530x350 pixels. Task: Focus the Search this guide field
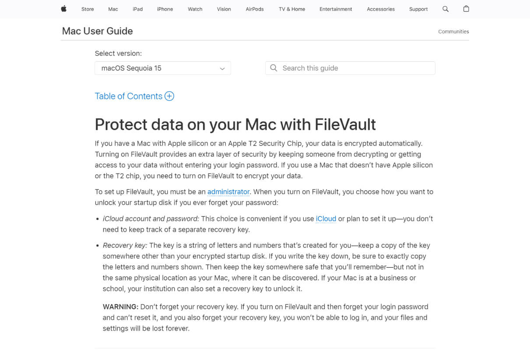350,68
